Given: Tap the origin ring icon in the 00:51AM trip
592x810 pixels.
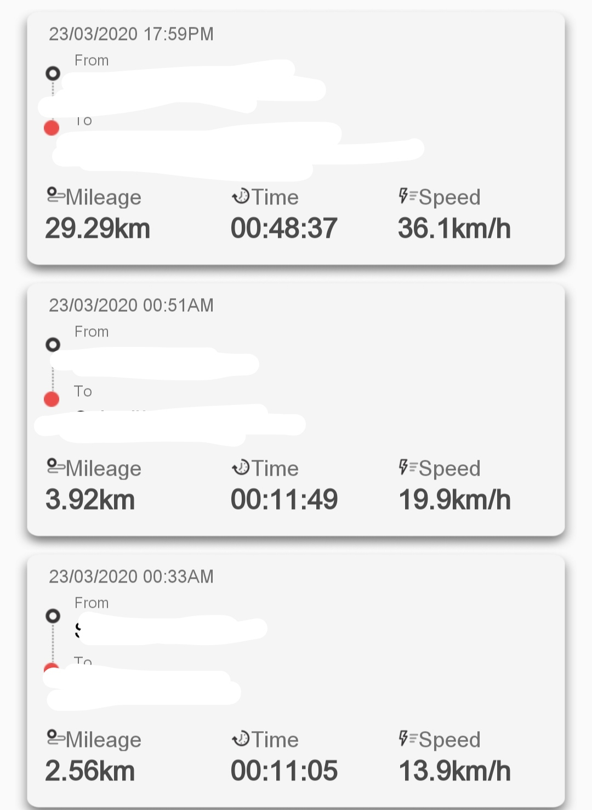Looking at the screenshot, I should [53, 344].
